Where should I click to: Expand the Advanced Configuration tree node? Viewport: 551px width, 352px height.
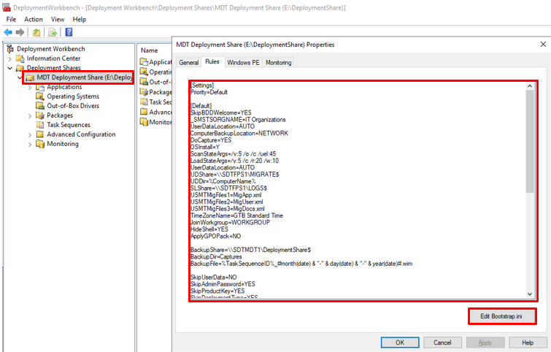tap(30, 134)
